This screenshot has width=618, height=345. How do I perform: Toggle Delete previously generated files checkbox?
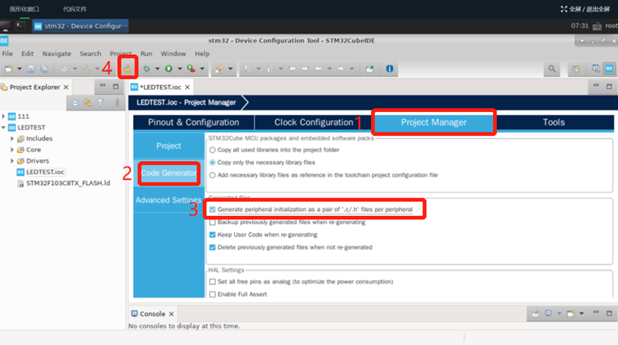click(x=213, y=248)
